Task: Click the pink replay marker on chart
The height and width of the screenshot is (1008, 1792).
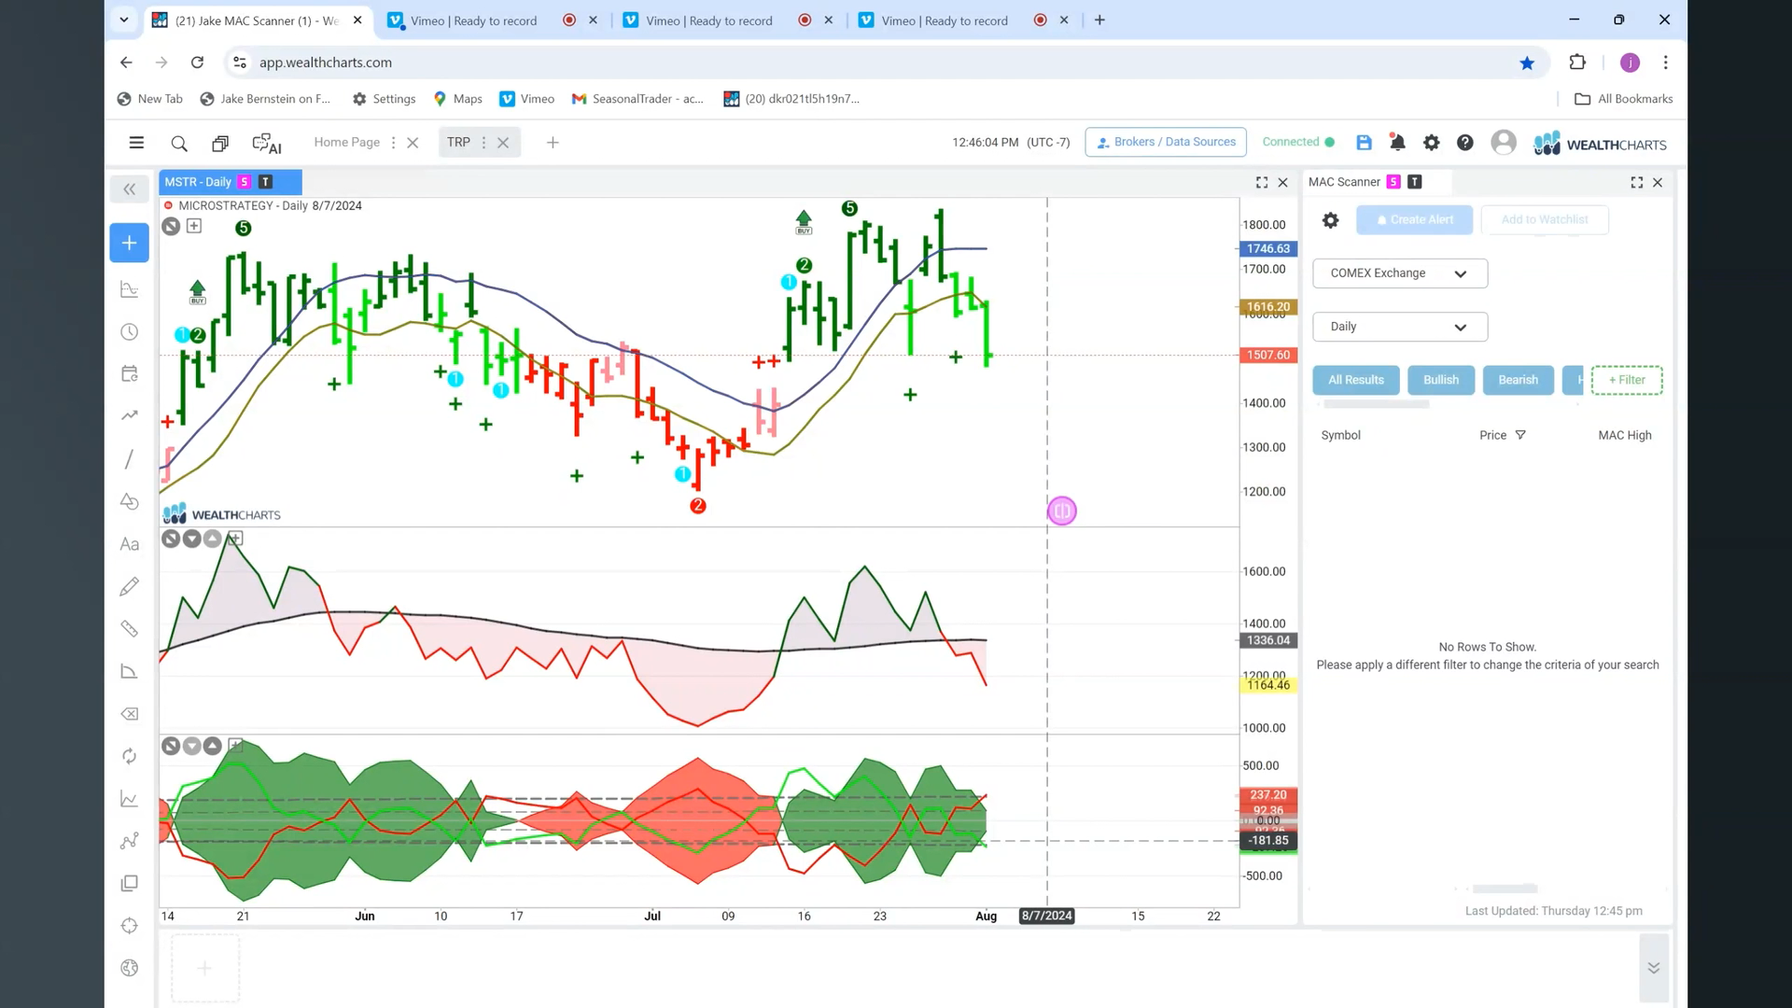Action: (1062, 511)
